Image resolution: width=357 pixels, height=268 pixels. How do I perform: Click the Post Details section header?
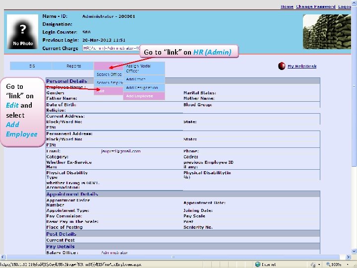point(183,234)
